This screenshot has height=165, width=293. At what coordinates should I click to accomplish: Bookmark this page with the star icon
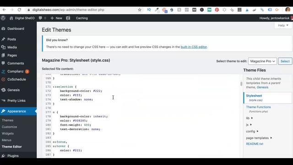click(140, 10)
